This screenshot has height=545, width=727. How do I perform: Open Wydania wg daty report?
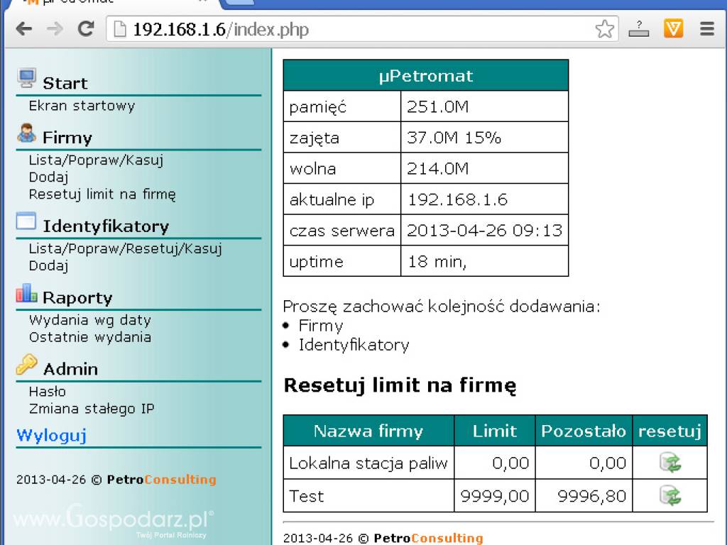(90, 320)
